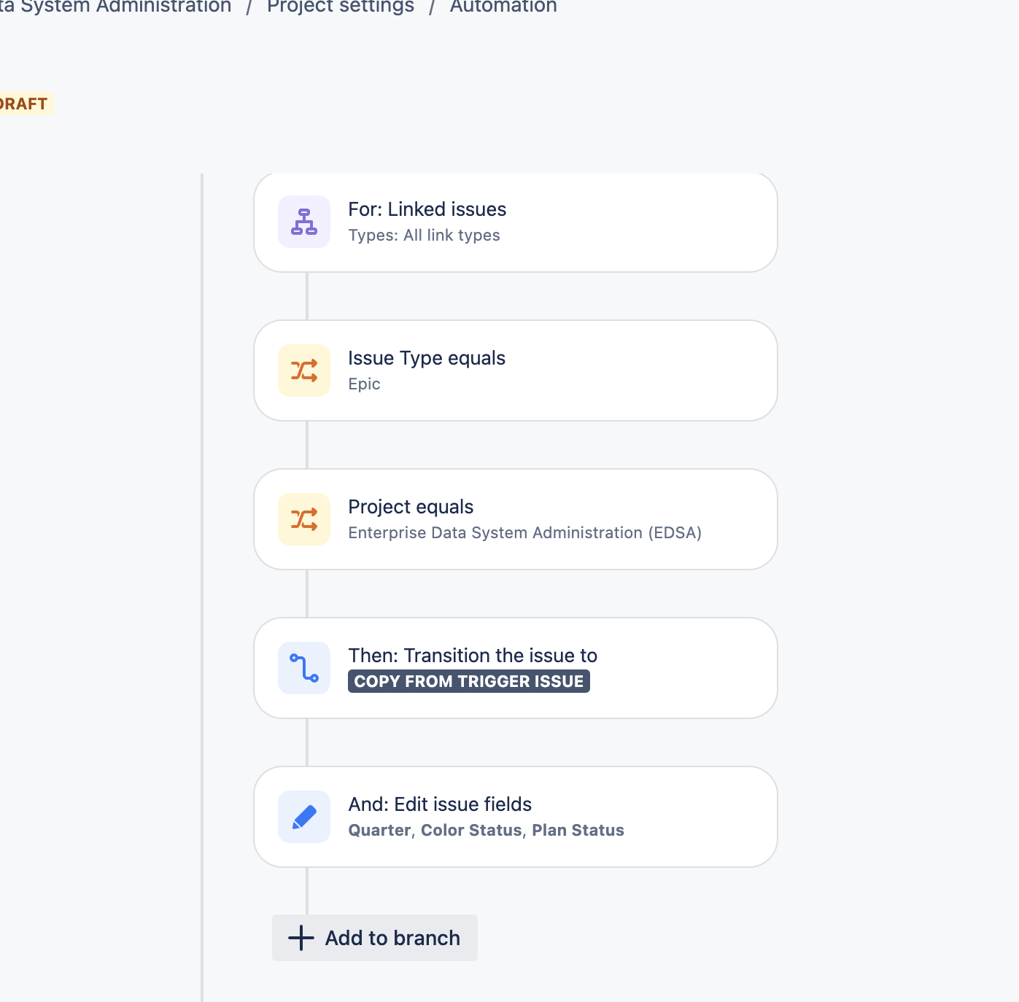Open the For: Linked issues component

[x=516, y=222]
